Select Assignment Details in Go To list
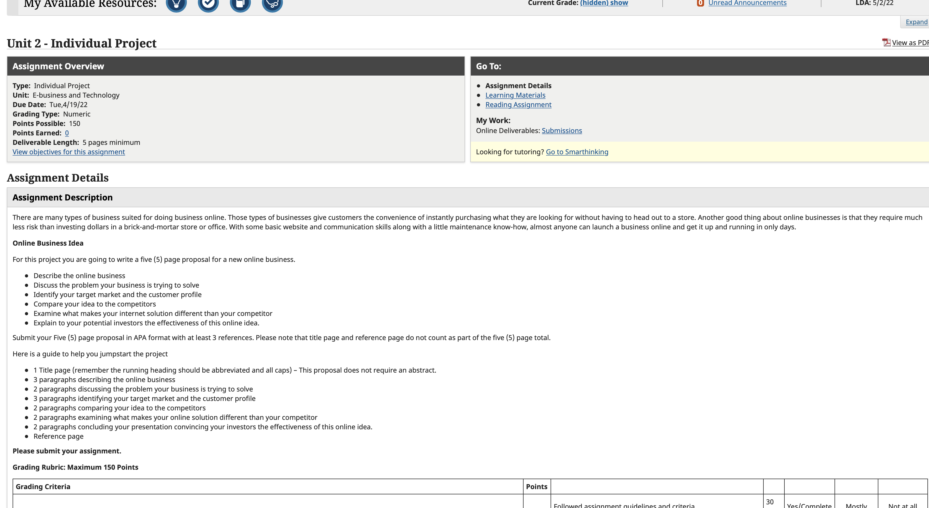Screen dimensions: 929x508 pos(518,86)
